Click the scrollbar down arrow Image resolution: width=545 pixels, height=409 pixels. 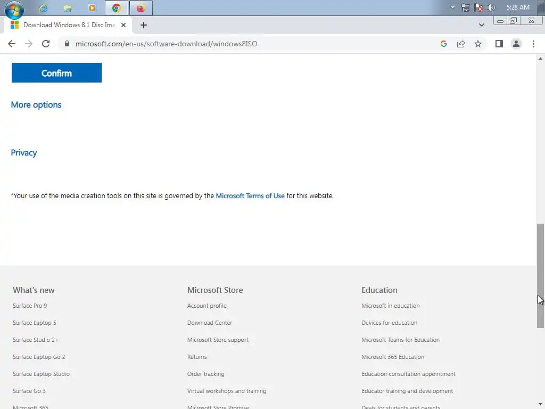point(540,405)
